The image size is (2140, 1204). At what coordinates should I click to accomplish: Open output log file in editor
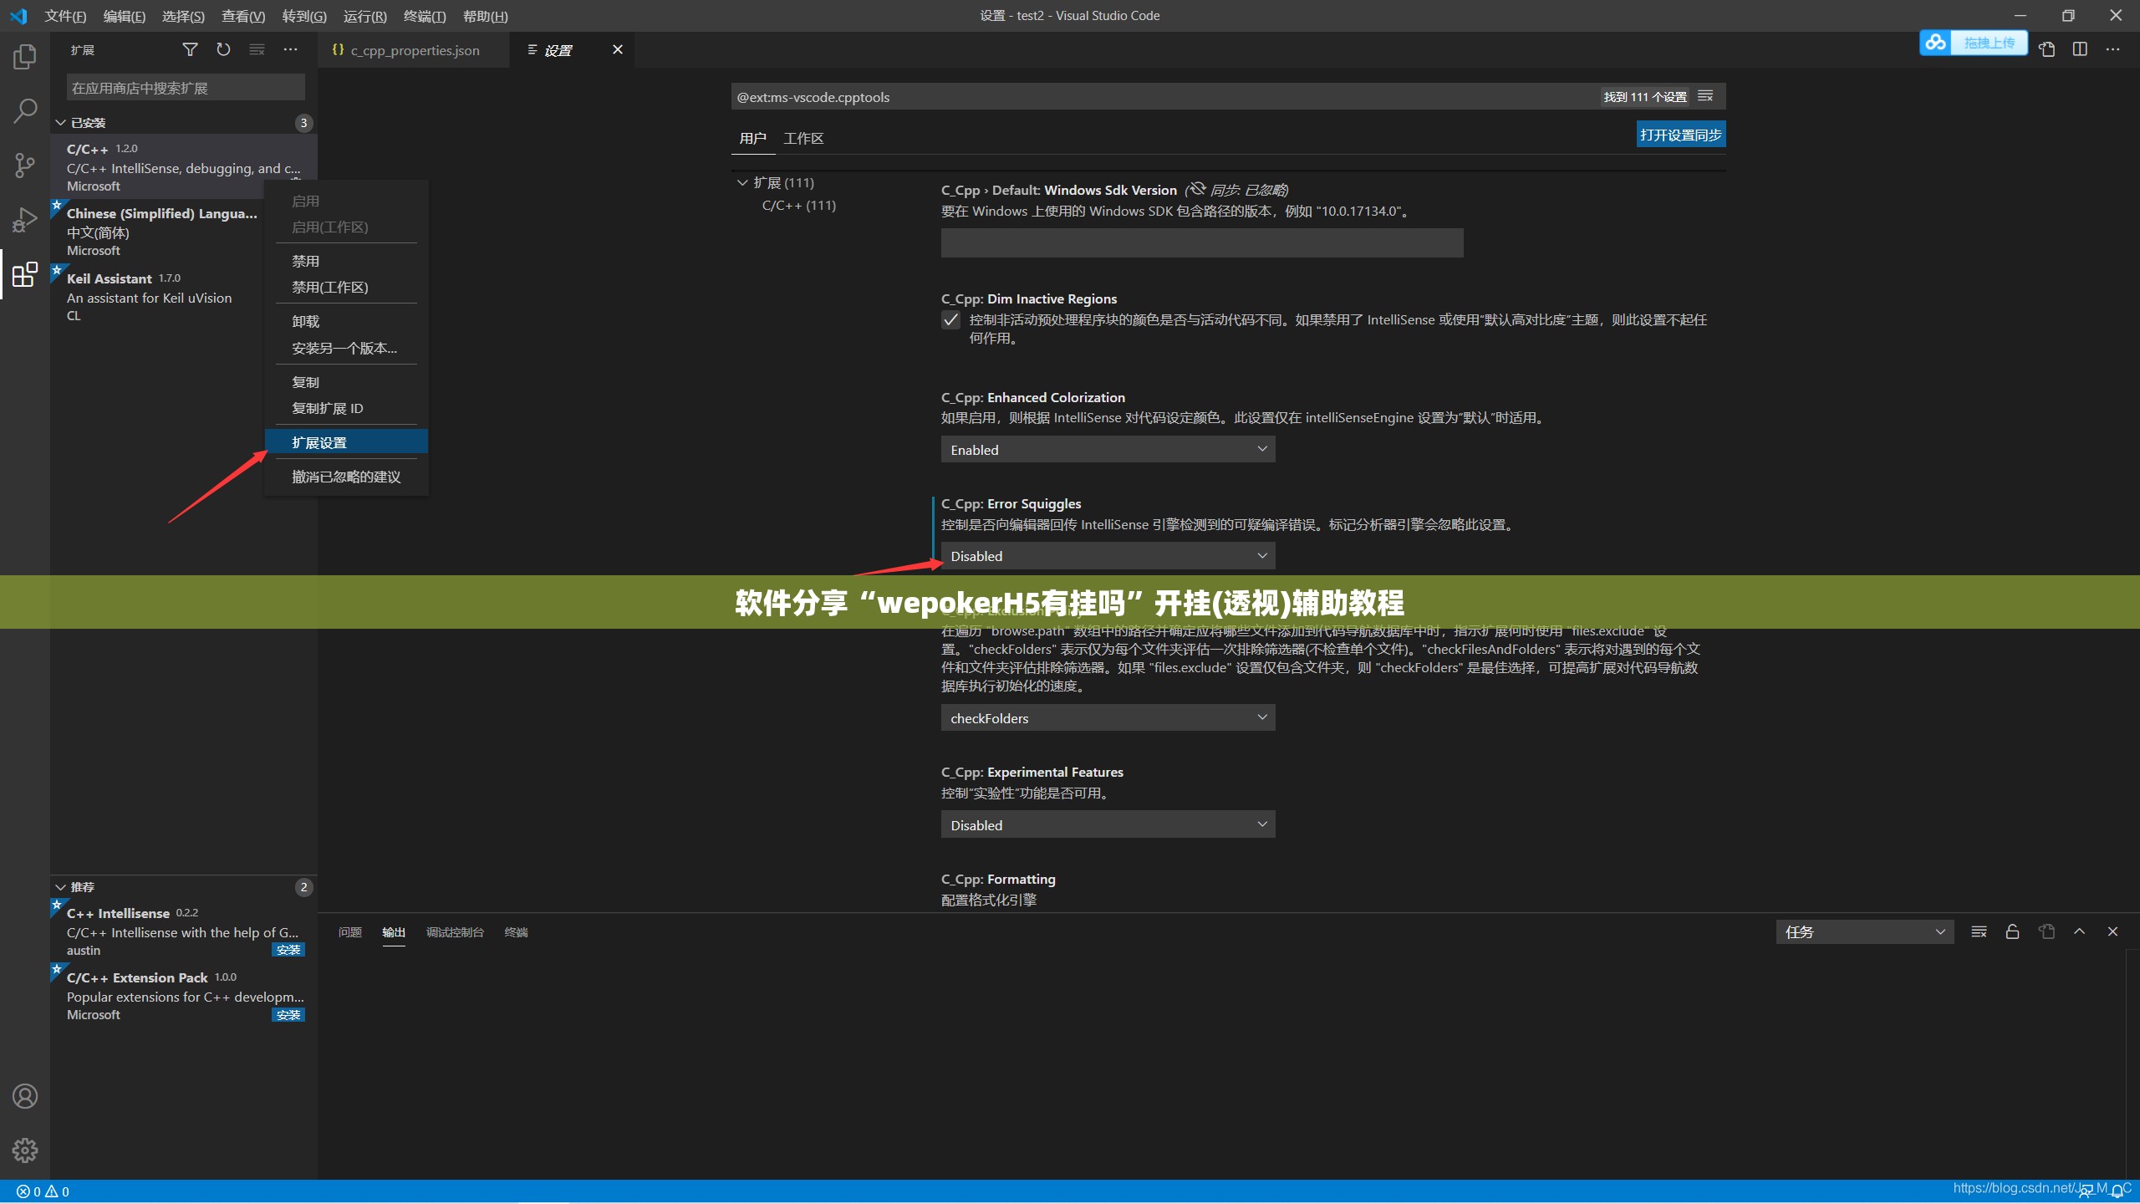coord(2046,931)
